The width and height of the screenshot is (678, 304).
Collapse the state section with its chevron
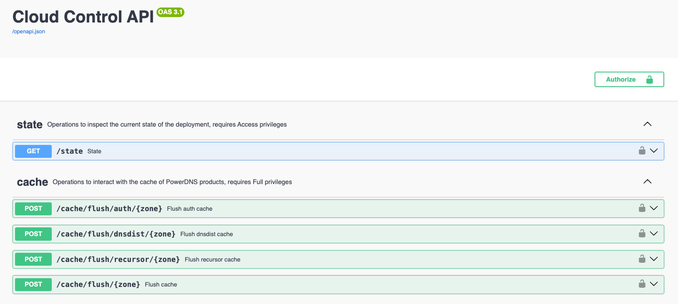[647, 124]
